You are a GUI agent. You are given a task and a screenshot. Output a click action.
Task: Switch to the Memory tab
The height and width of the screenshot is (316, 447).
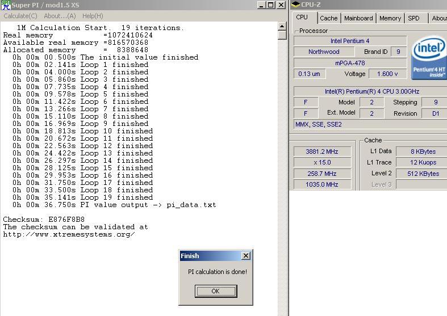point(390,18)
